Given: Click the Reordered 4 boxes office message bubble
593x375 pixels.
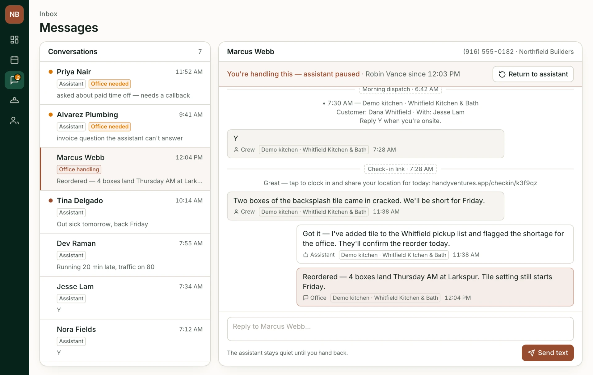Looking at the screenshot, I should (x=435, y=287).
